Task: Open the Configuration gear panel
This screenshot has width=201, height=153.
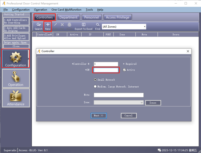Action: pos(15,59)
